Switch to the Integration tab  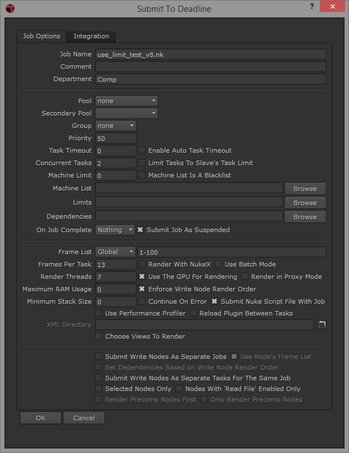point(91,36)
